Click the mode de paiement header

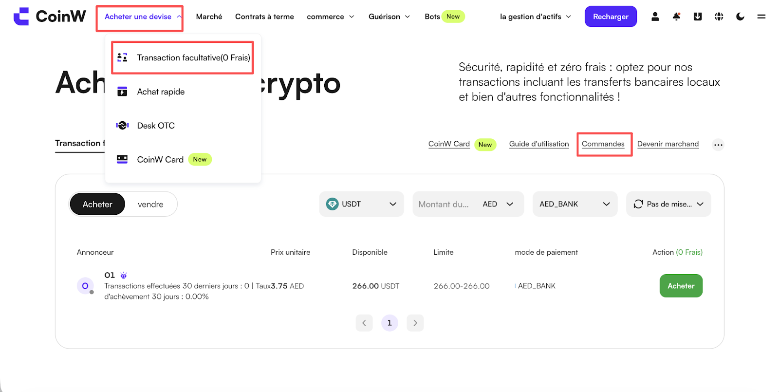pos(546,252)
